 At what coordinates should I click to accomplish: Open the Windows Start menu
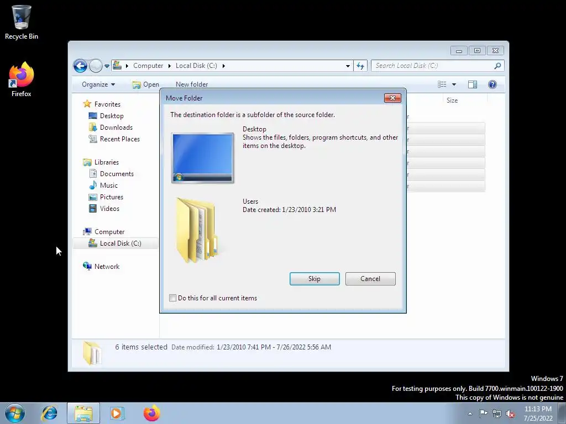(14, 413)
